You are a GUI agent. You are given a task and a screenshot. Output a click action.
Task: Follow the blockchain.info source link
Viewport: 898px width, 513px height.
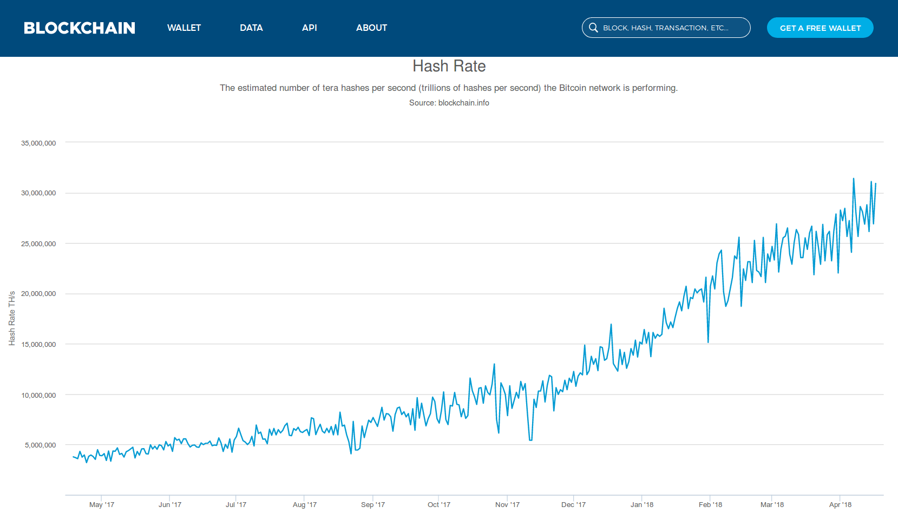tap(463, 102)
